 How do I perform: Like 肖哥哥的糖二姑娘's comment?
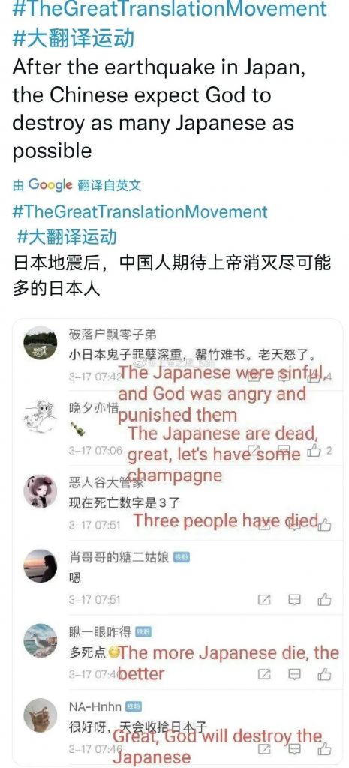(x=324, y=599)
